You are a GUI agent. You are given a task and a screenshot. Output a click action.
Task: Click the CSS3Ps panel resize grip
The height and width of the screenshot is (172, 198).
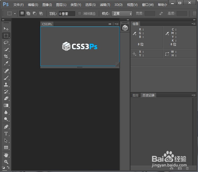pyautogui.click(x=118, y=64)
